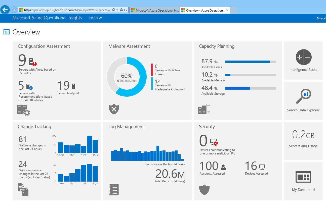Click the shield X icon in Malware Assessment
The image size is (326, 216).
click(x=114, y=109)
